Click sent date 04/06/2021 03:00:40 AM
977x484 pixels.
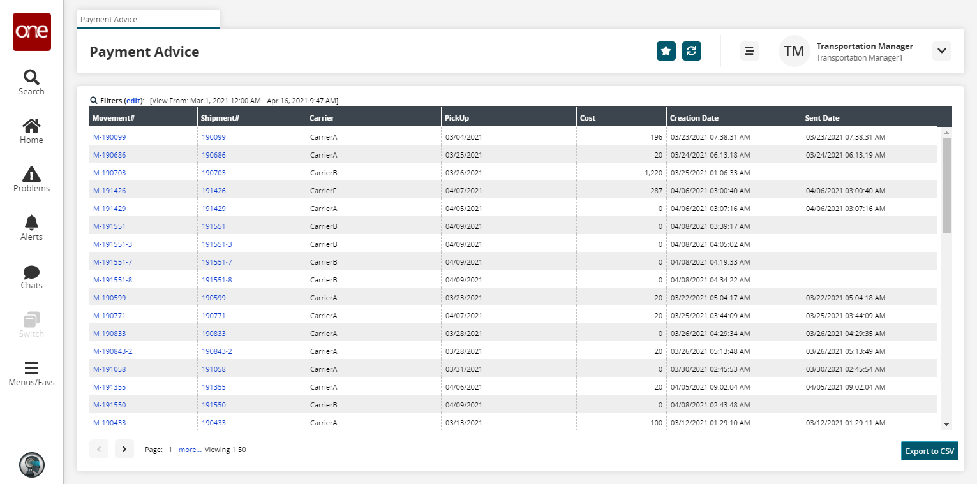click(x=846, y=191)
